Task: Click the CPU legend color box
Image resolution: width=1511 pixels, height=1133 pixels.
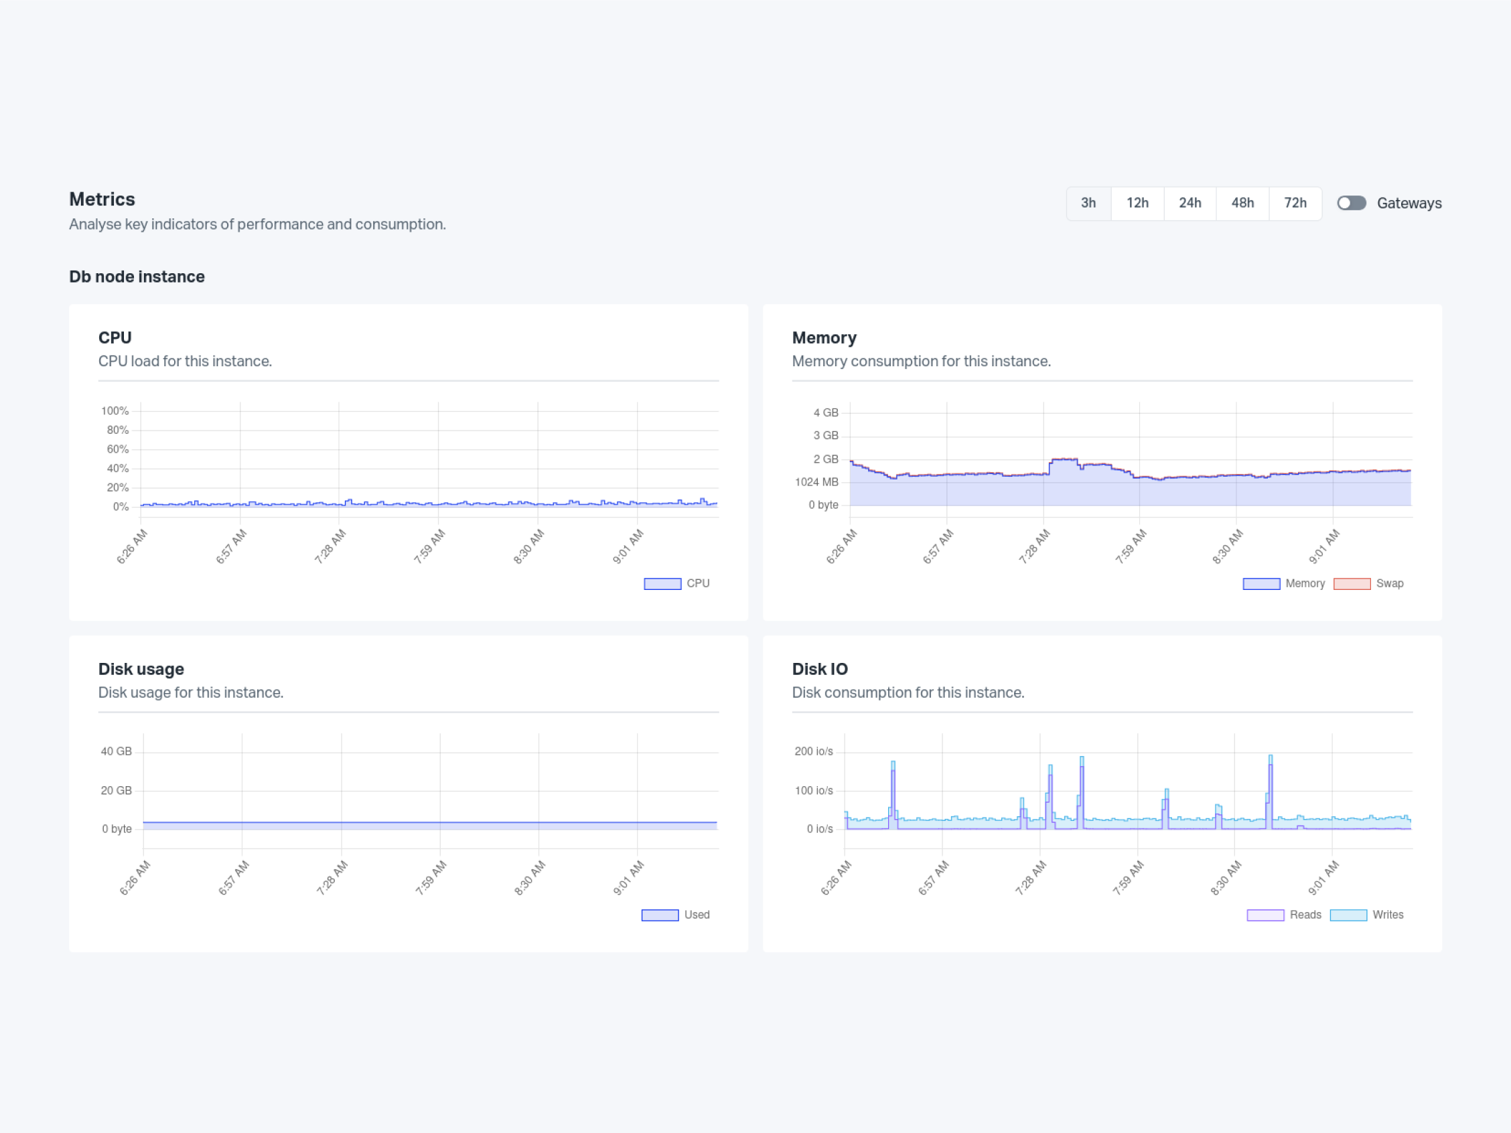Action: (x=662, y=583)
